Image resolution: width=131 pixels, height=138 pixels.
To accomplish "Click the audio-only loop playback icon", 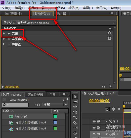I will [x=104, y=87].
